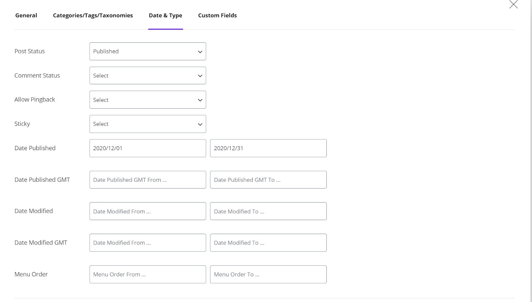
Task: Click the Date Modified GMT label
Action: click(41, 242)
